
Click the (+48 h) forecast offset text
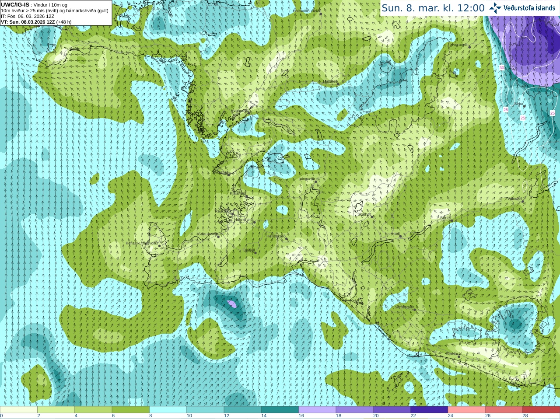[x=64, y=22]
